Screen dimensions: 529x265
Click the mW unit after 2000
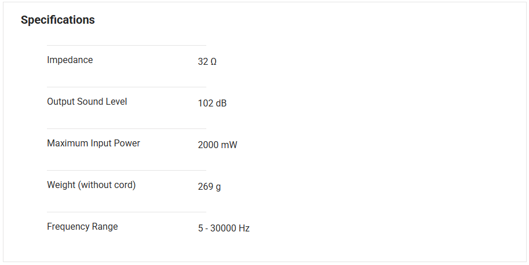(x=229, y=145)
